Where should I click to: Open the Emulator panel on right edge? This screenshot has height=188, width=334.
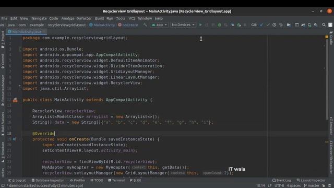click(x=331, y=126)
